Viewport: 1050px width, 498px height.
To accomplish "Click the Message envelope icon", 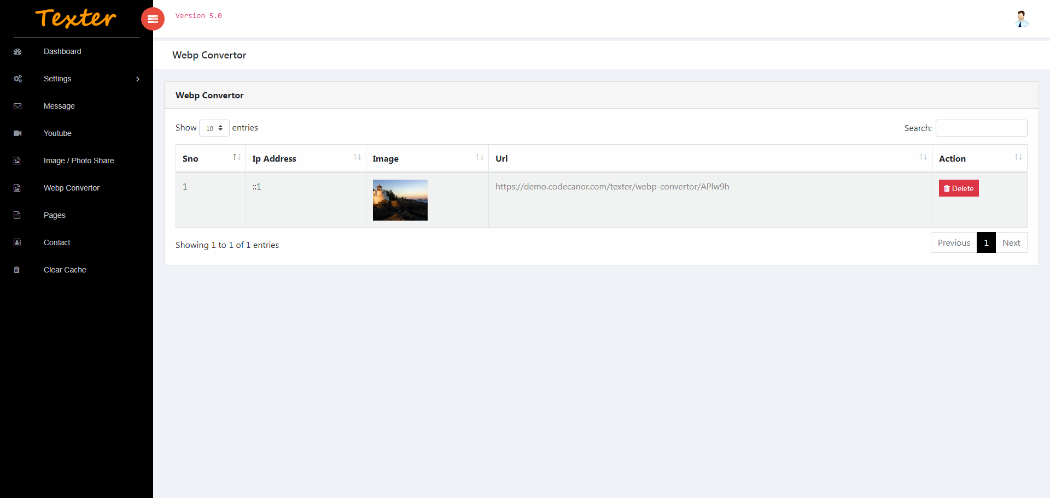I will (x=17, y=106).
